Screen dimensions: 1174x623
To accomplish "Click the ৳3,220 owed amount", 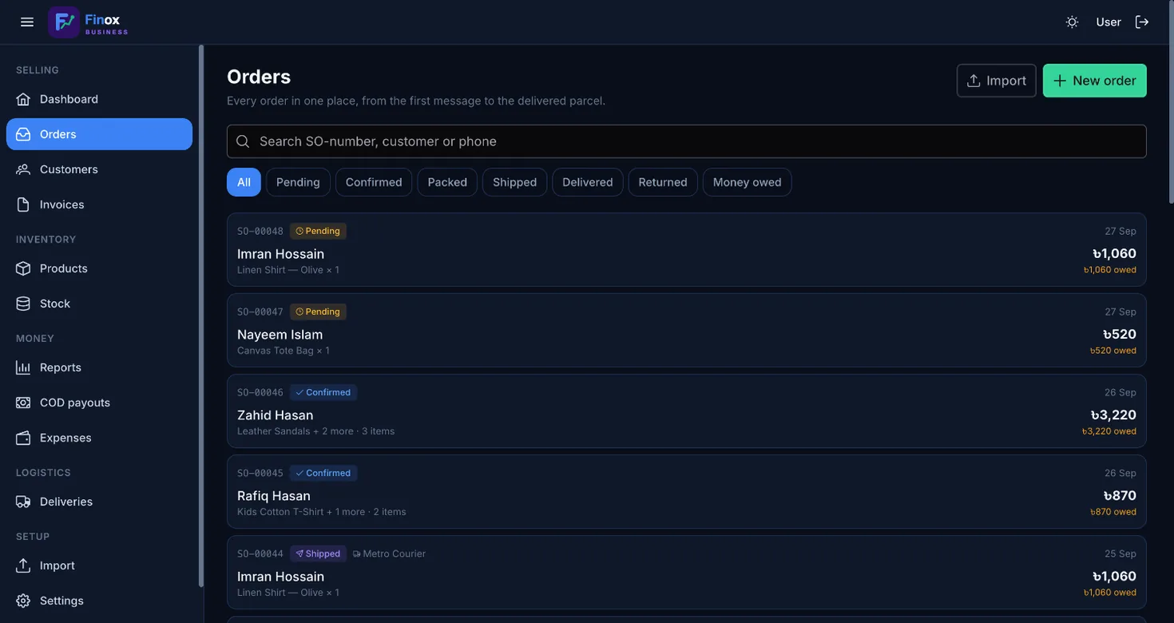I will point(1109,431).
